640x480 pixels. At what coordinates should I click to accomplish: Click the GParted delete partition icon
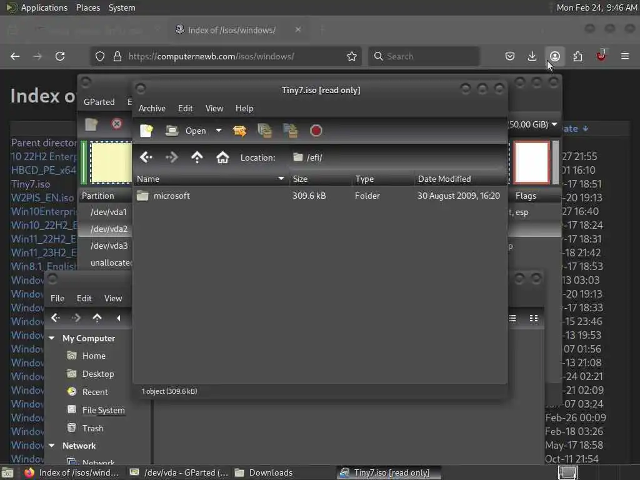(117, 124)
